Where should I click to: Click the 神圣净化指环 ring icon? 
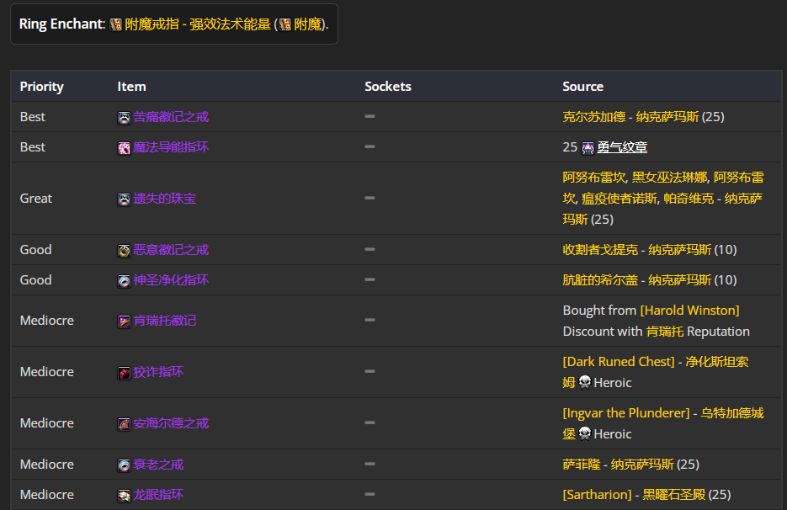click(124, 281)
